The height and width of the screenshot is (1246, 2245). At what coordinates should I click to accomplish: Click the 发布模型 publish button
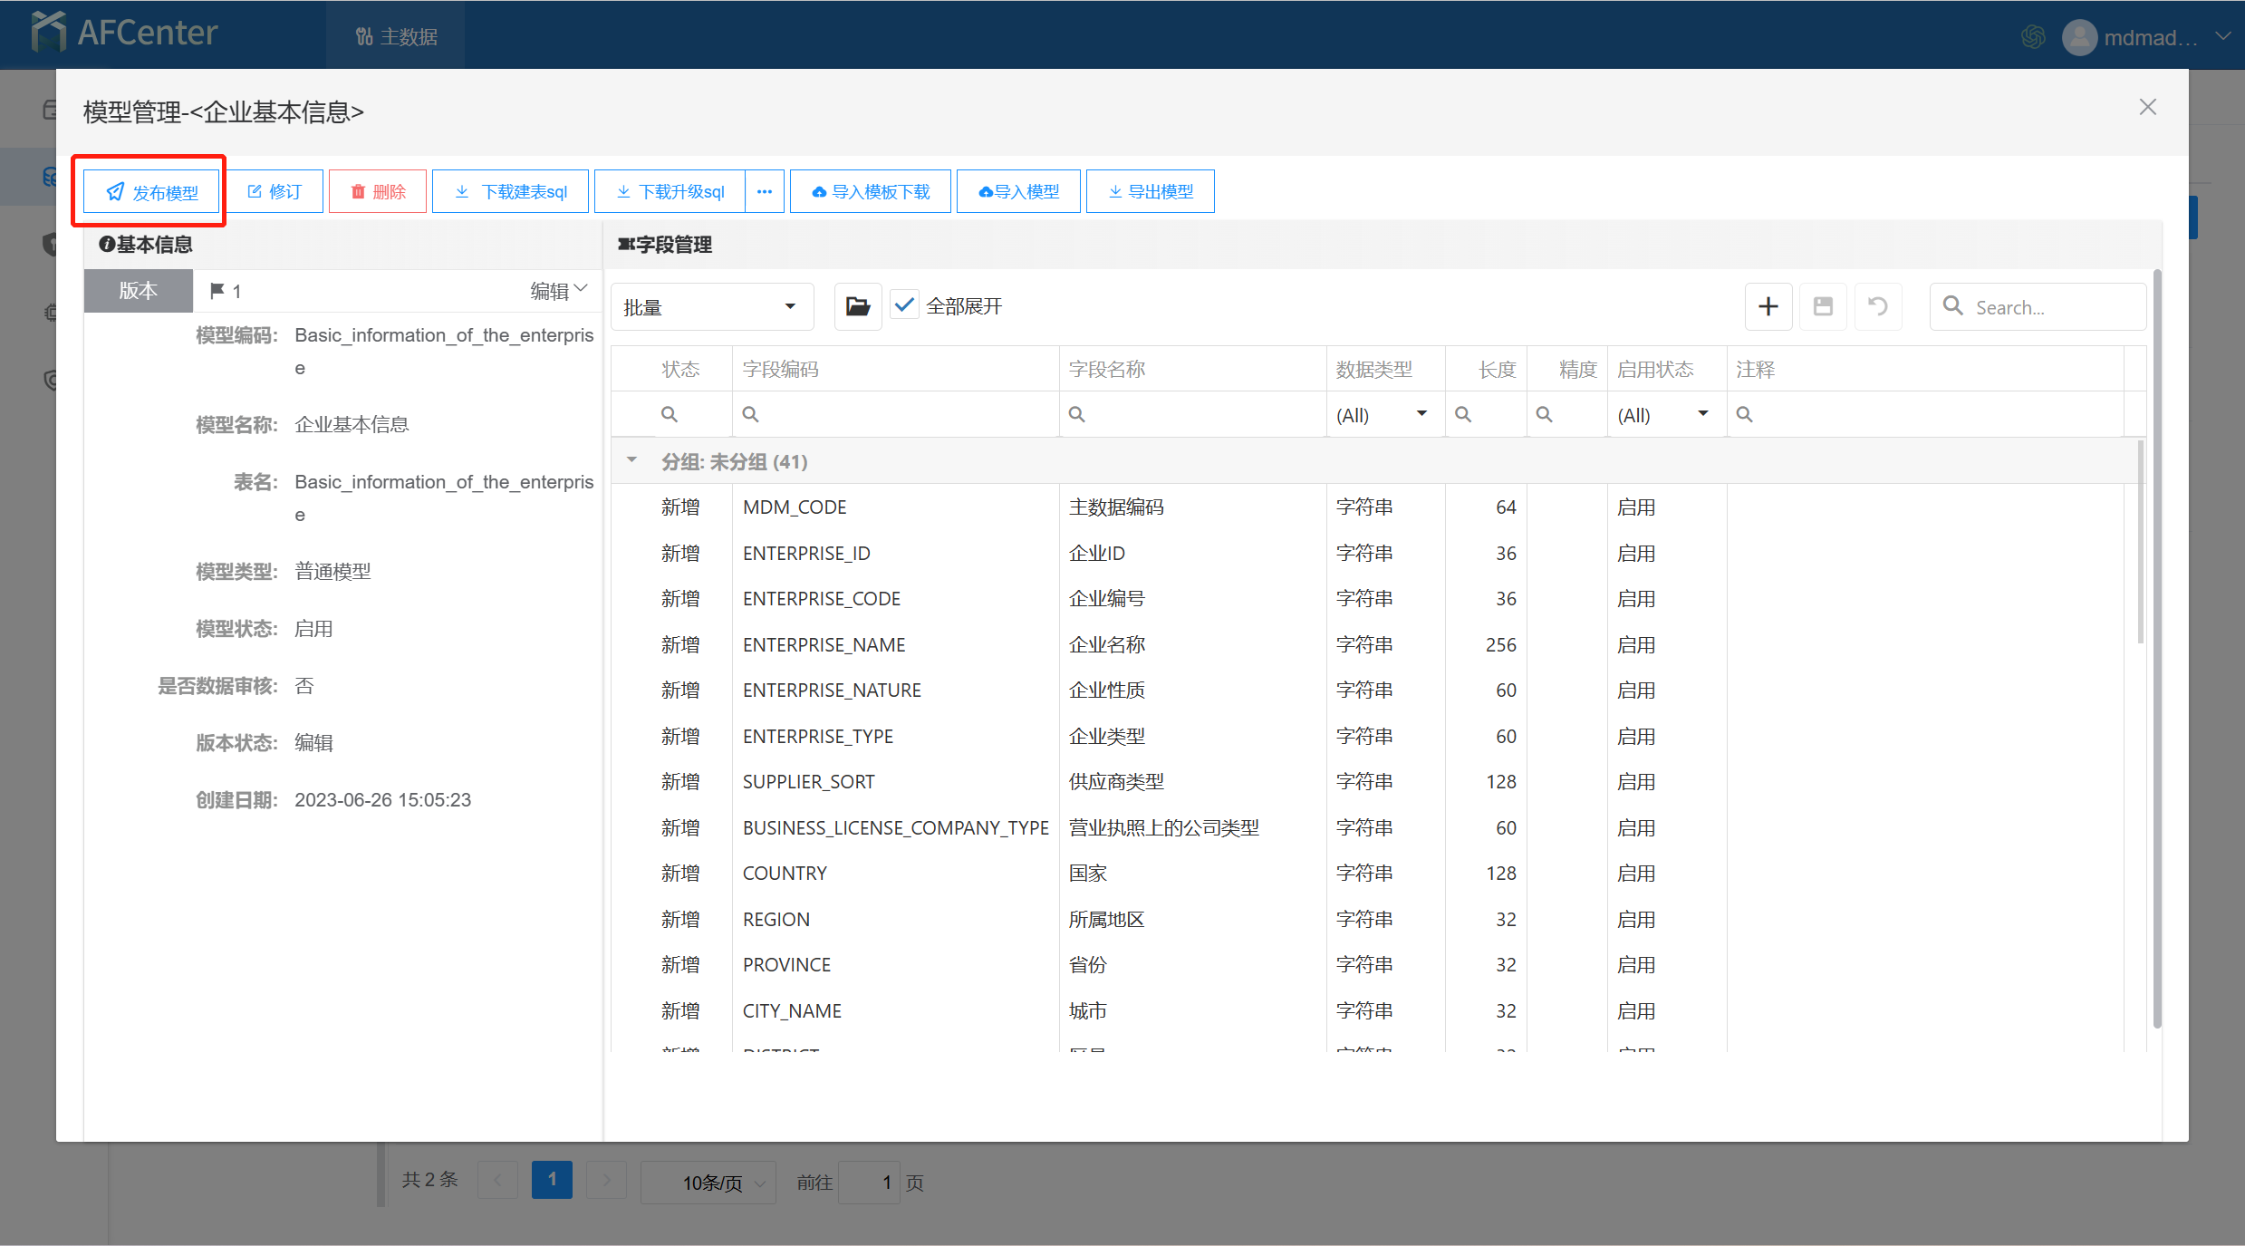[152, 192]
